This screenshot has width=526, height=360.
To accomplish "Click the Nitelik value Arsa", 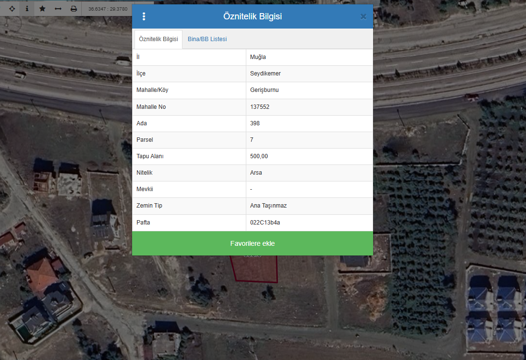I will pyautogui.click(x=256, y=173).
